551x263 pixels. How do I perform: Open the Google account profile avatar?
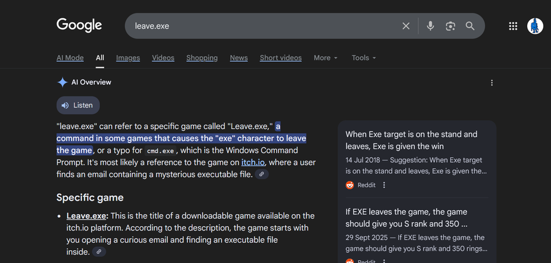tap(535, 26)
